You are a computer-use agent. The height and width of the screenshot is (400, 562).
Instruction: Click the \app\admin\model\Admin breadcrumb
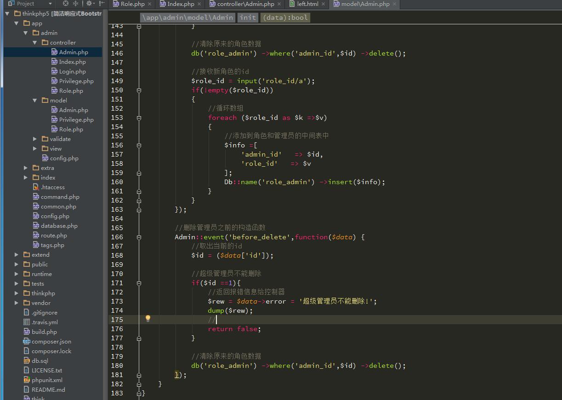[x=187, y=17]
